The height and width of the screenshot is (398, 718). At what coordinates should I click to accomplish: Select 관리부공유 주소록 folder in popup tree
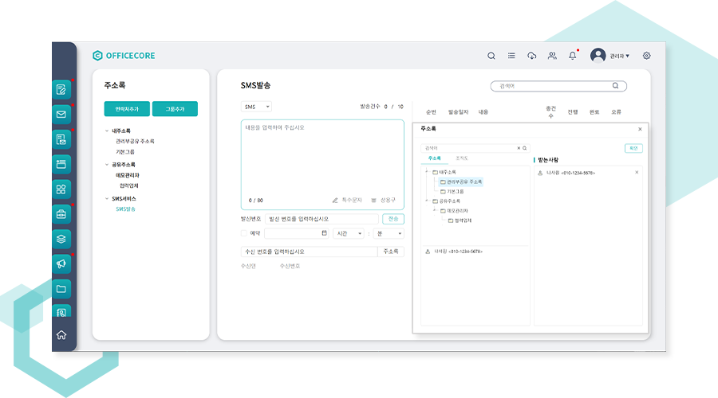tap(464, 181)
